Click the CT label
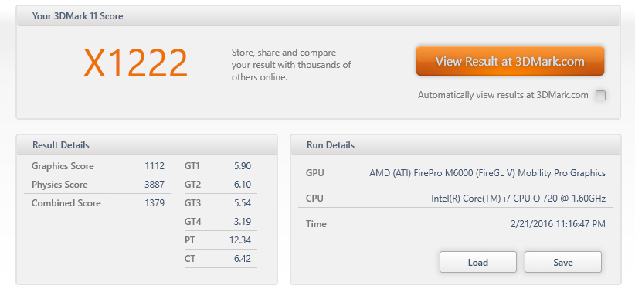Viewport: 635px width, 299px height. [190, 259]
